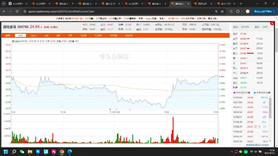Image resolution: width=278 pixels, height=156 pixels.
Task: Open the Chrome extensions puzzle icon
Action: click(238, 11)
